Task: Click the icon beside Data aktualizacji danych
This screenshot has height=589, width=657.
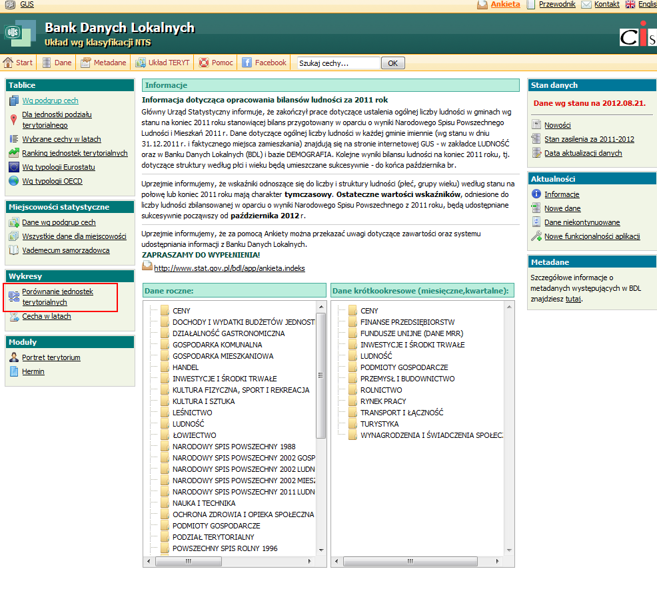Action: tap(536, 153)
